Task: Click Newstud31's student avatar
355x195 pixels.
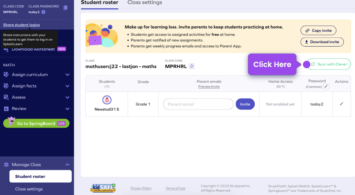Action: pyautogui.click(x=107, y=99)
